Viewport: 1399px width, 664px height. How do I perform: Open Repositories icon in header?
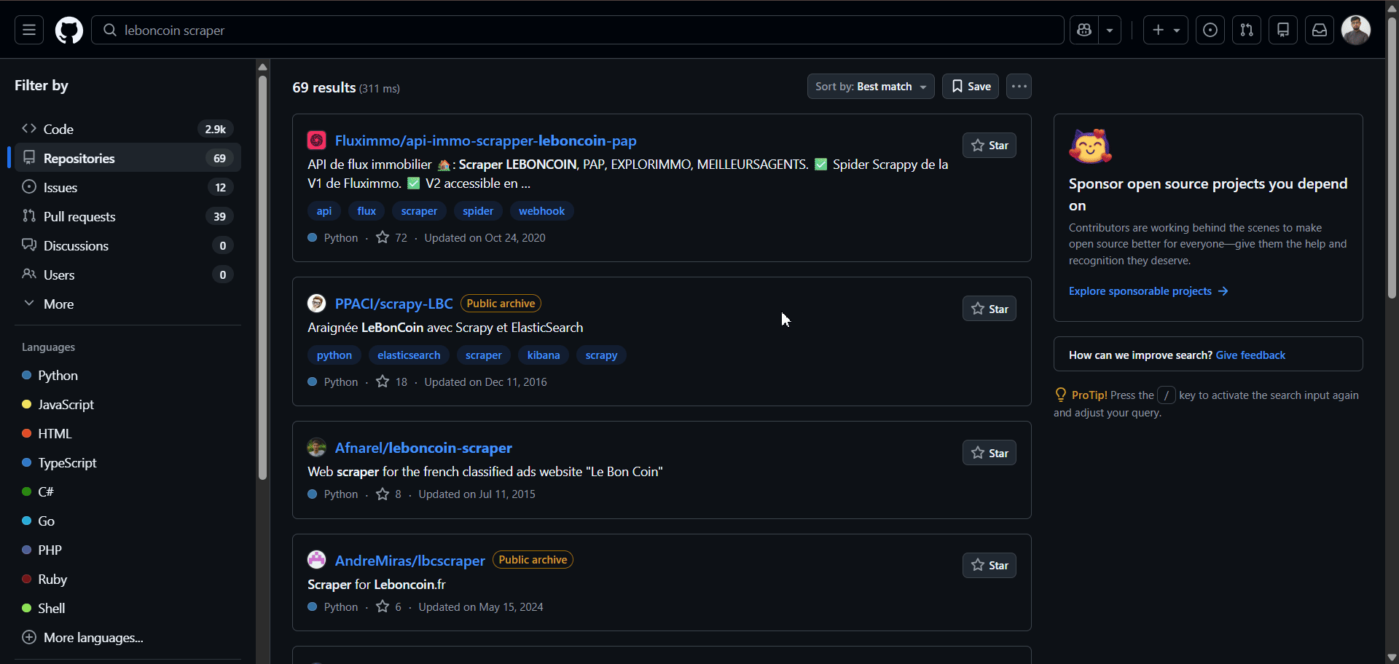coord(1283,30)
